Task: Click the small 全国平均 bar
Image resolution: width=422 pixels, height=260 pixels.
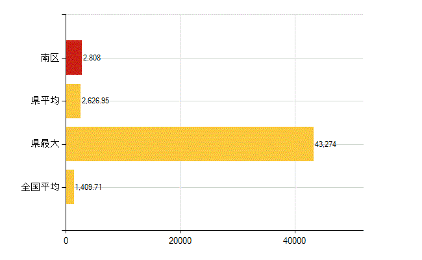Action: (70, 187)
